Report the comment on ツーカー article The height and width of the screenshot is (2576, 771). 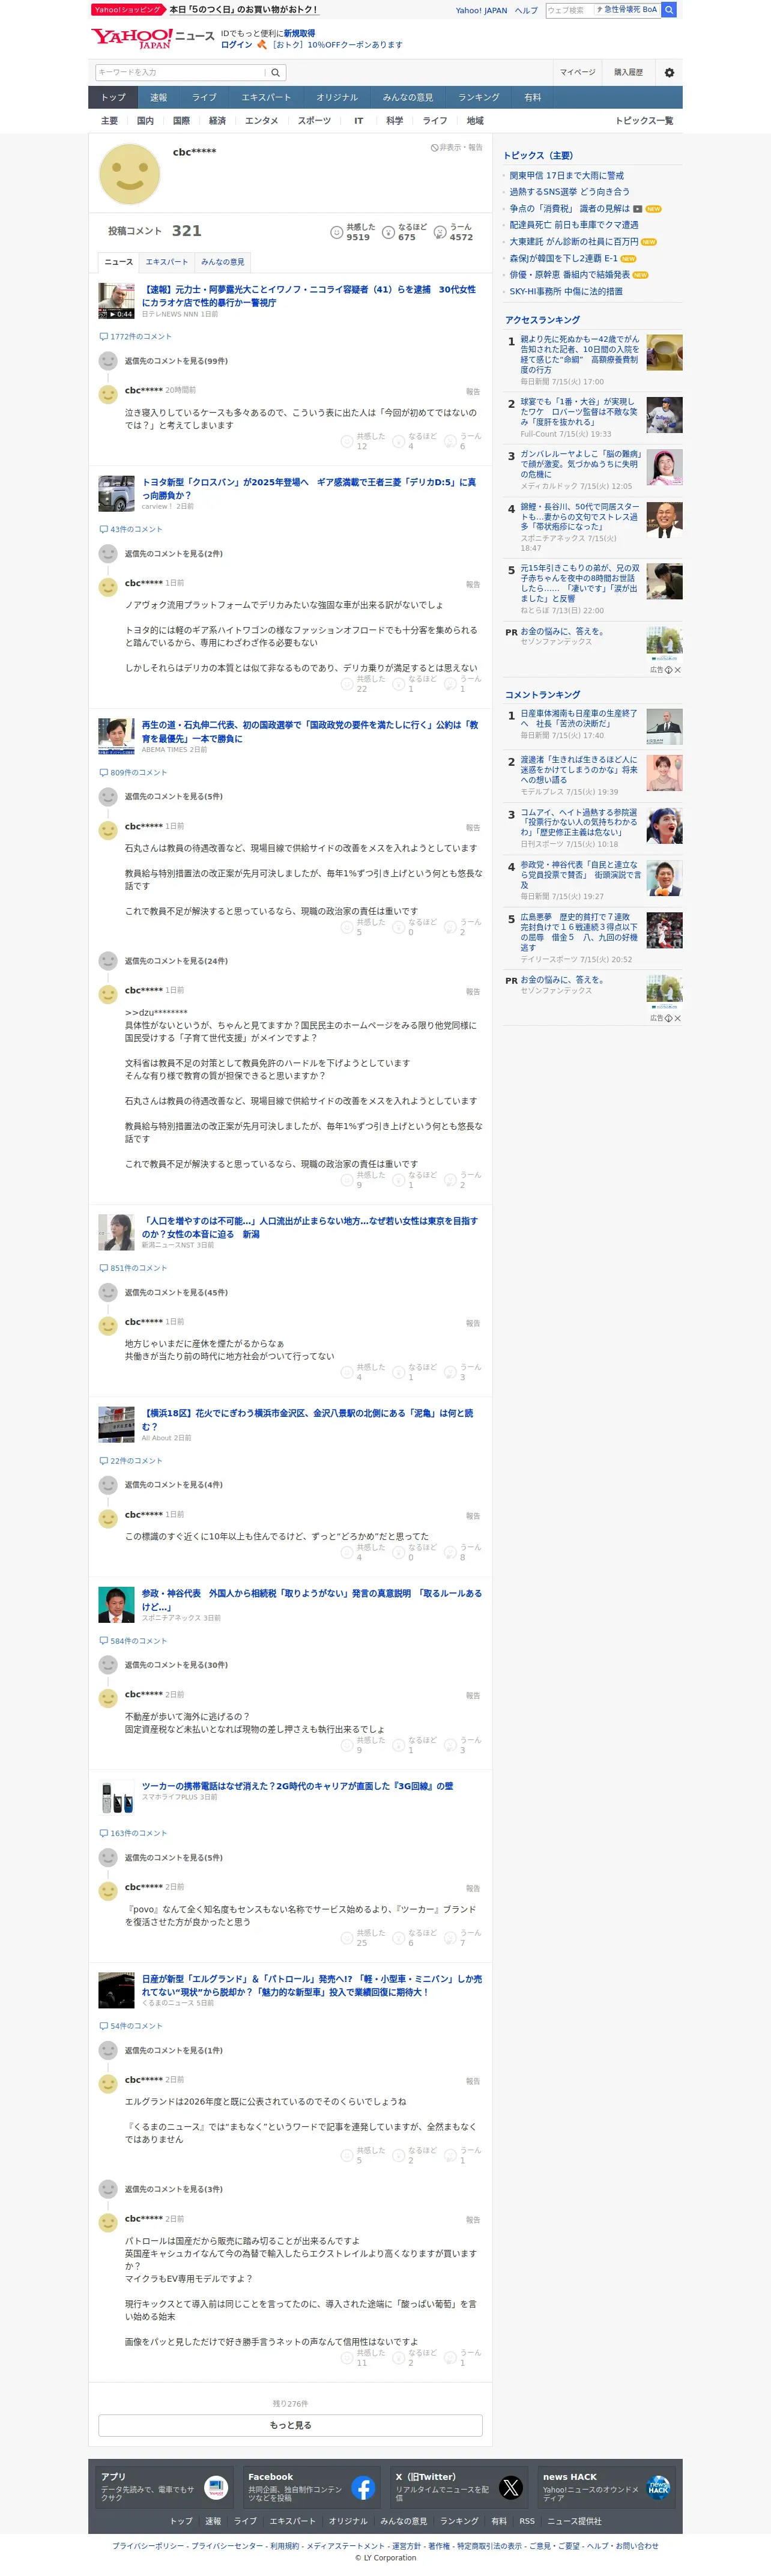click(x=473, y=1889)
